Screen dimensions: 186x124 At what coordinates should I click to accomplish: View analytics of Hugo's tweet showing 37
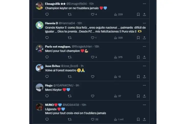(x=118, y=96)
